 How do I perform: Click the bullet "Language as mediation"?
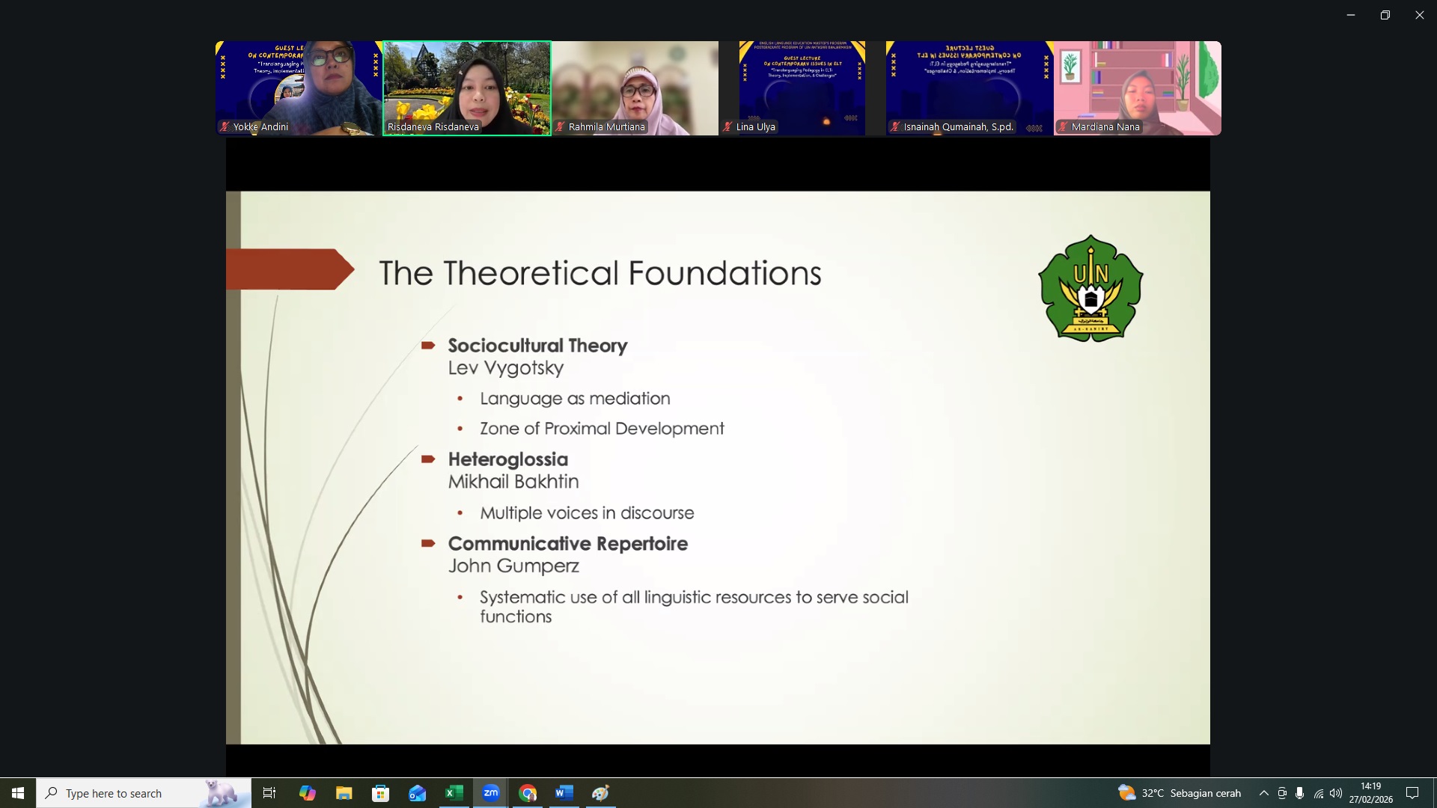pyautogui.click(x=575, y=399)
